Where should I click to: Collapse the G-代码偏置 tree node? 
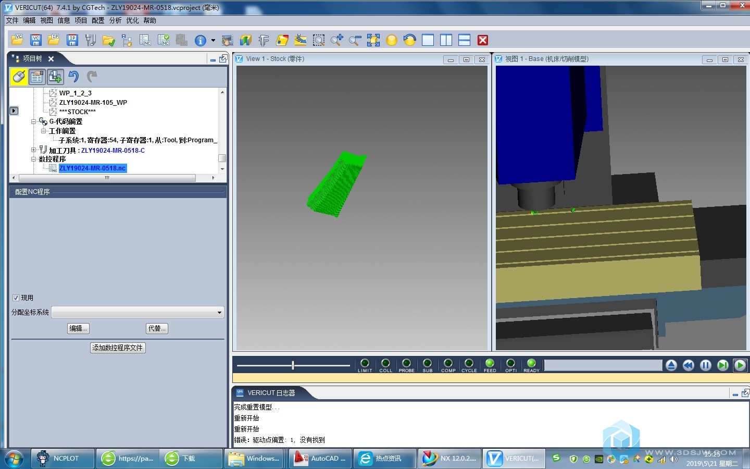click(34, 121)
